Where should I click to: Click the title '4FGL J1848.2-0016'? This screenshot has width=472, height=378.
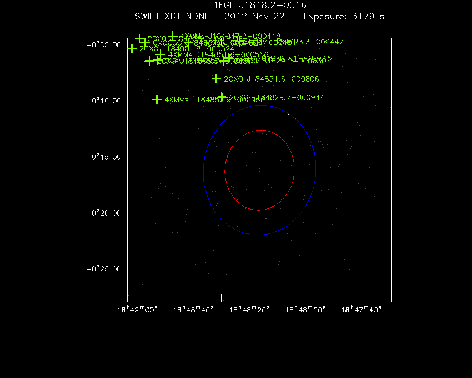[x=259, y=5]
